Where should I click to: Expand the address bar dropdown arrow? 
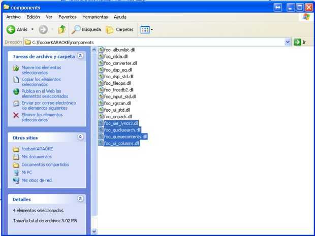click(288, 42)
